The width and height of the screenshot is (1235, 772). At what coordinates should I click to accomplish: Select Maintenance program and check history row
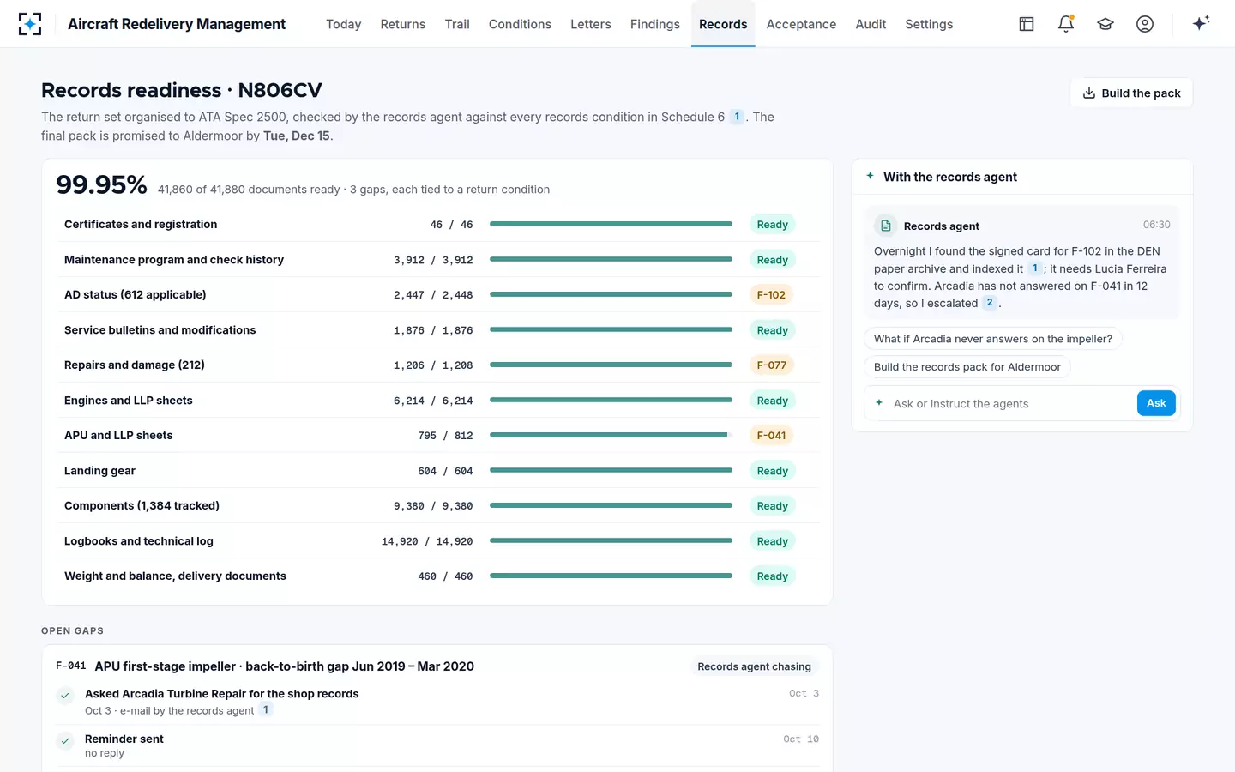[x=437, y=260]
